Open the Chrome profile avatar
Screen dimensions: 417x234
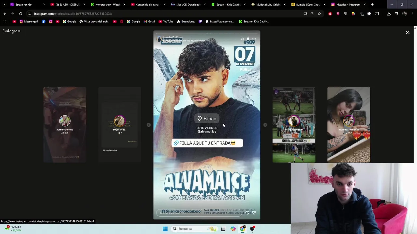(x=404, y=14)
